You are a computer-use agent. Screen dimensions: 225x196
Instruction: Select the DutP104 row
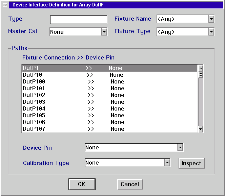click(110, 108)
